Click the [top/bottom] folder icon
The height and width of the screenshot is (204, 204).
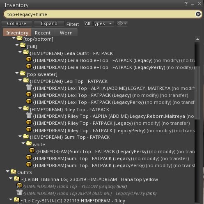pyautogui.click(x=20, y=39)
